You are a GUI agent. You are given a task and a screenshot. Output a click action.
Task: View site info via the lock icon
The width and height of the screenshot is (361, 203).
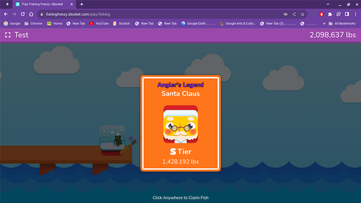(42, 14)
